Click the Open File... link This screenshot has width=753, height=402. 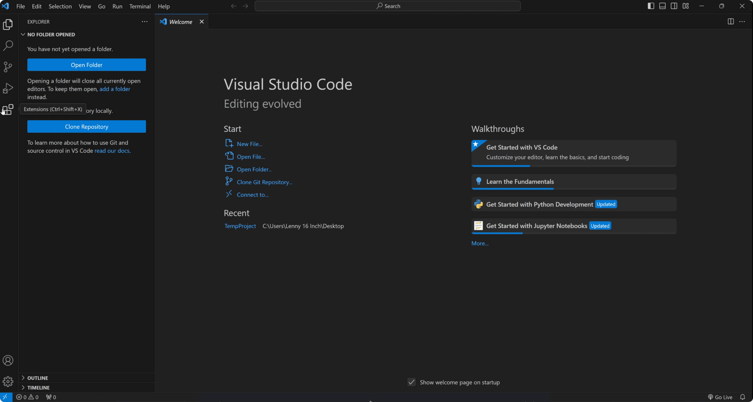(x=251, y=157)
